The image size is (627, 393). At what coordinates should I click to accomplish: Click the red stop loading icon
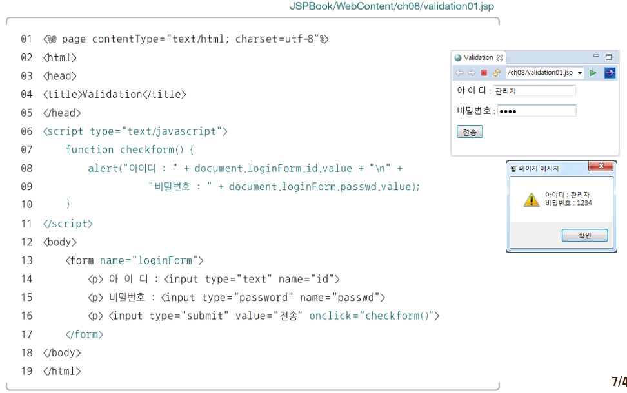coord(484,73)
